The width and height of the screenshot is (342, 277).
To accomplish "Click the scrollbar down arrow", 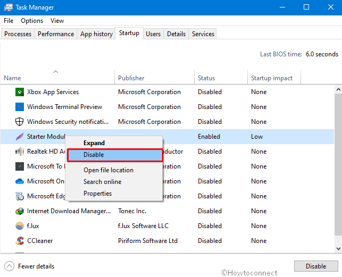I will click(338, 249).
